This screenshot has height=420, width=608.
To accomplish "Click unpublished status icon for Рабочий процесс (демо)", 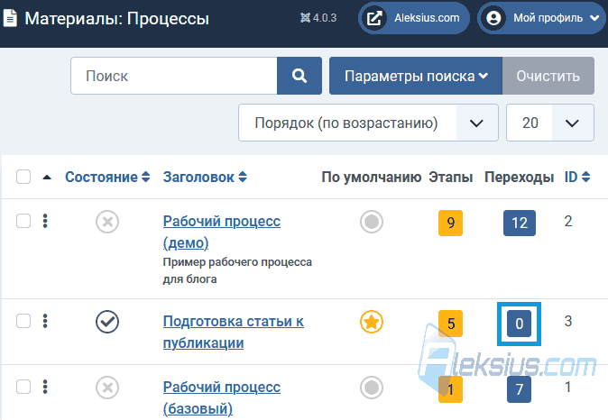I will [107, 222].
